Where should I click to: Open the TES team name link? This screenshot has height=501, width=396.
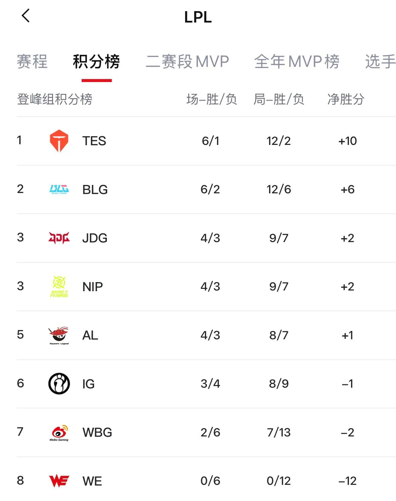click(x=94, y=141)
